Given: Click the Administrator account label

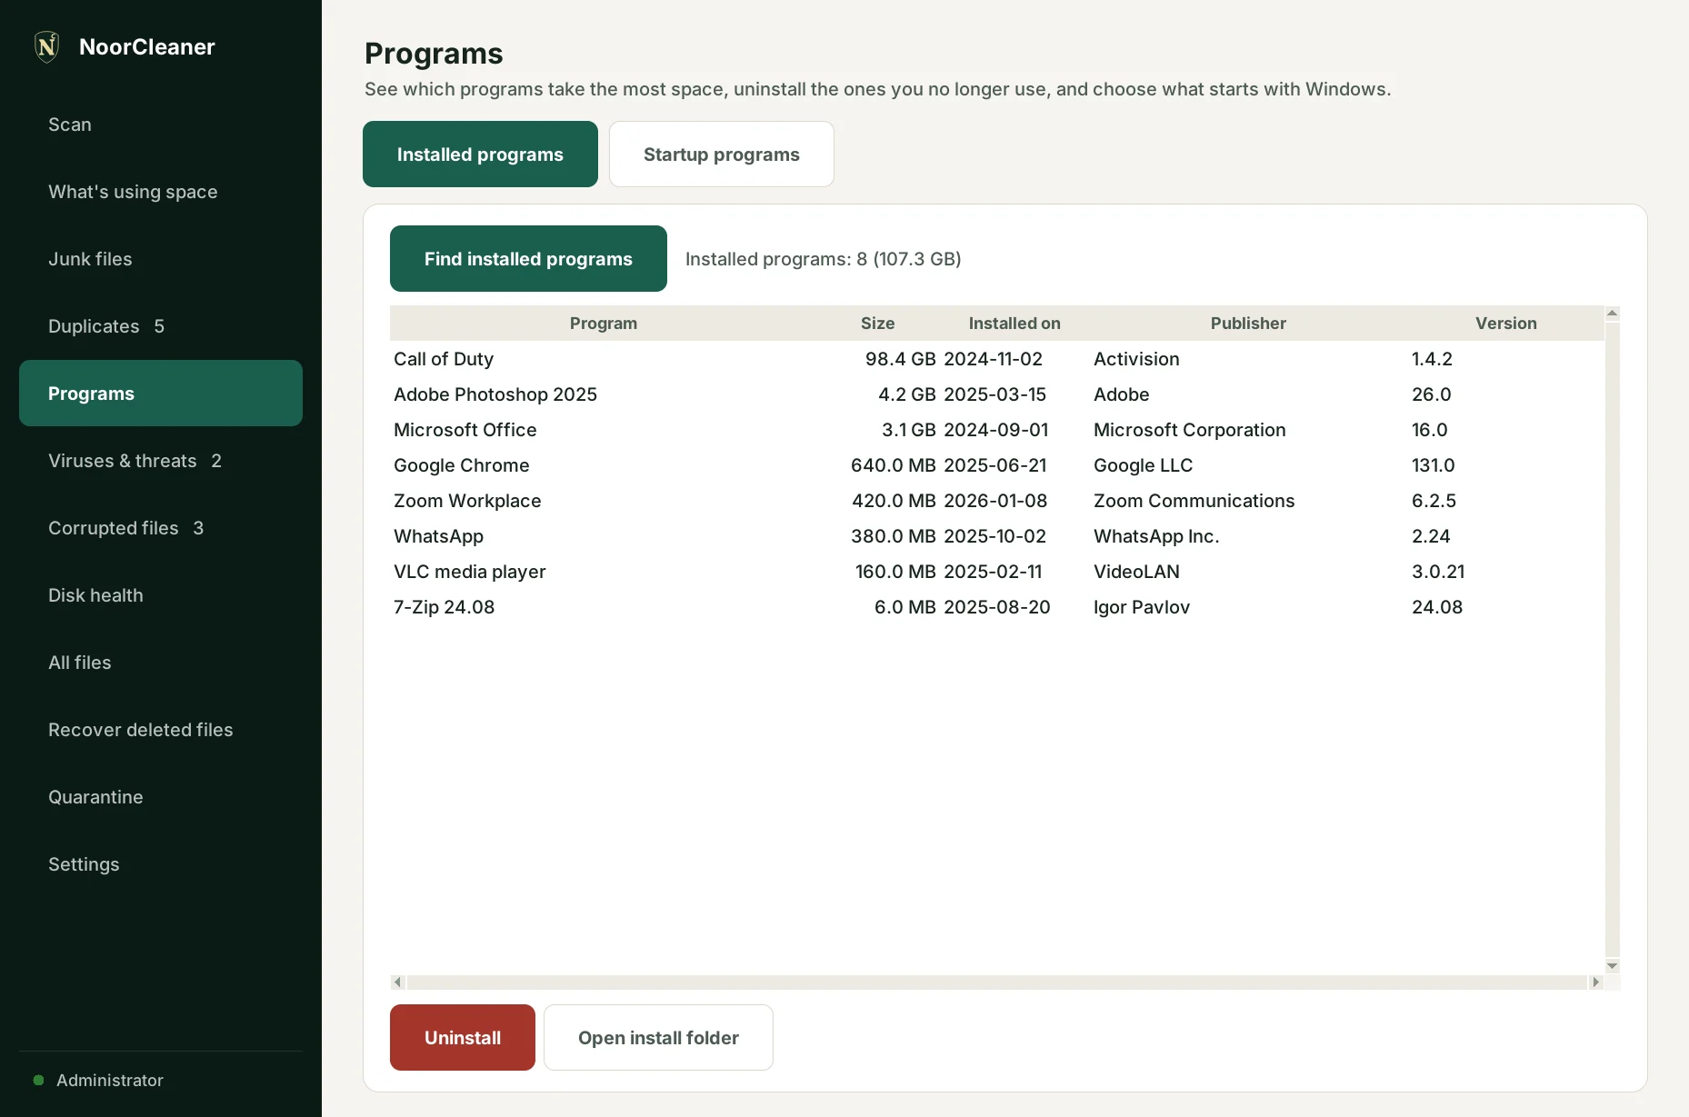Looking at the screenshot, I should tap(110, 1080).
